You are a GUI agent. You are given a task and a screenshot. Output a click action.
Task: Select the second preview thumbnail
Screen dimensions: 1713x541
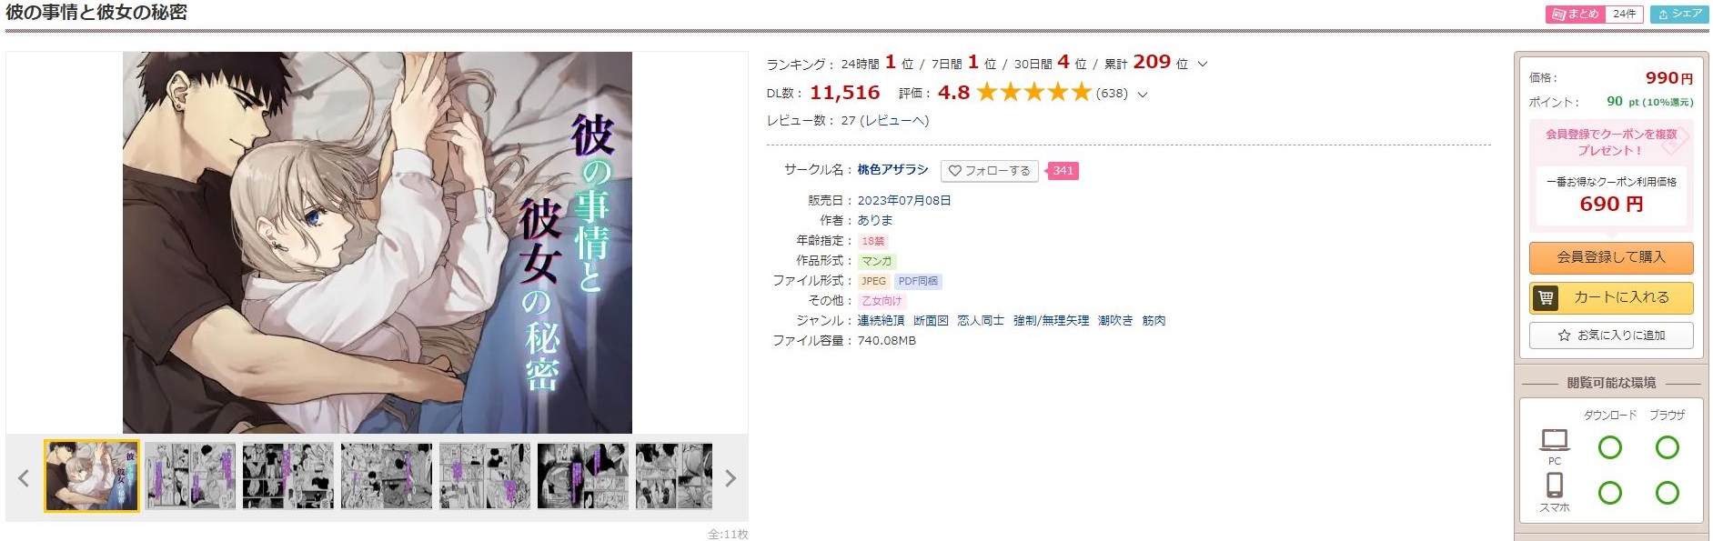(x=190, y=476)
